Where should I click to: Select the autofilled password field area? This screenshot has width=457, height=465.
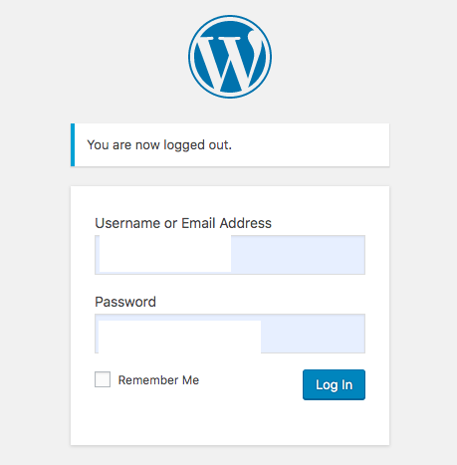[x=230, y=334]
